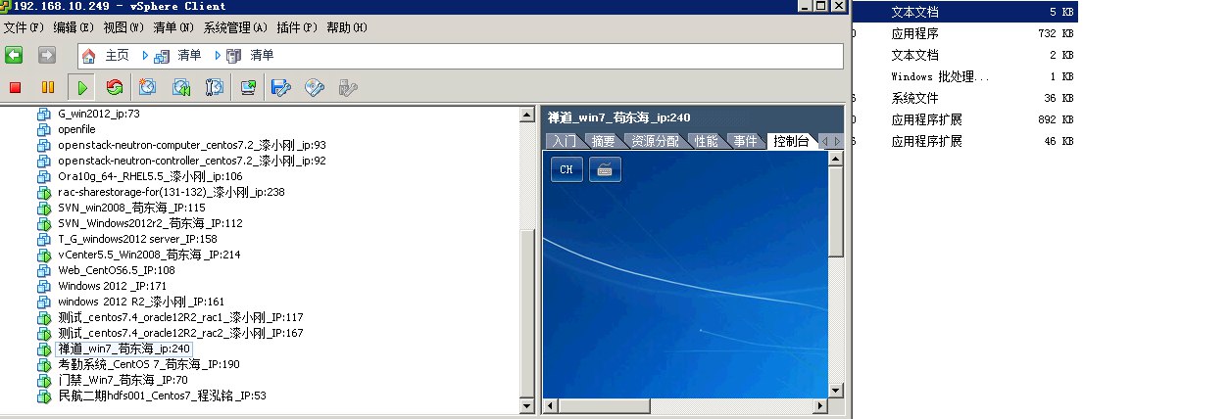Click the VM icon beside G_win2012_ip:73
This screenshot has width=1231, height=419.
pos(43,114)
